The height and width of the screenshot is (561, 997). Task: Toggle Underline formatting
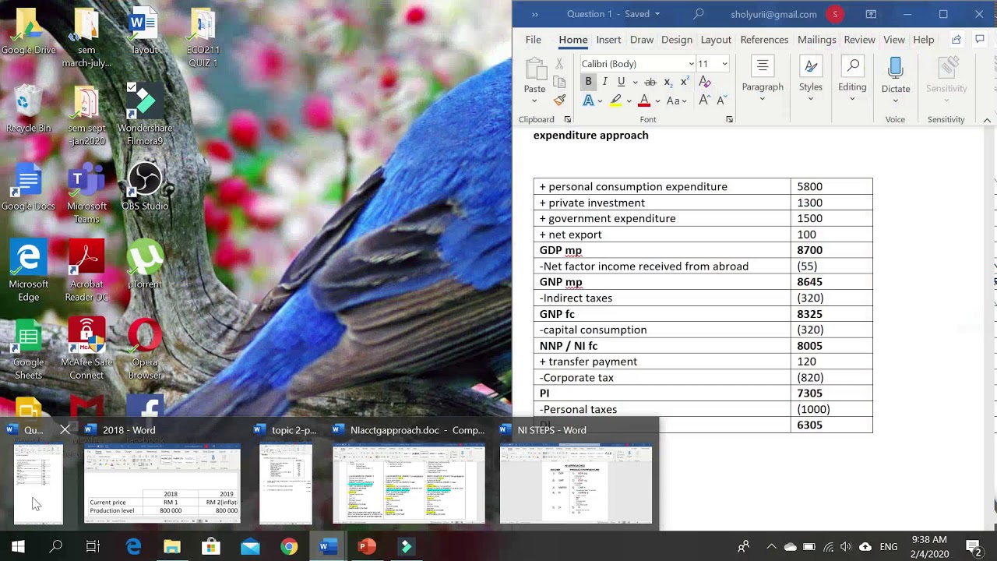coord(621,82)
